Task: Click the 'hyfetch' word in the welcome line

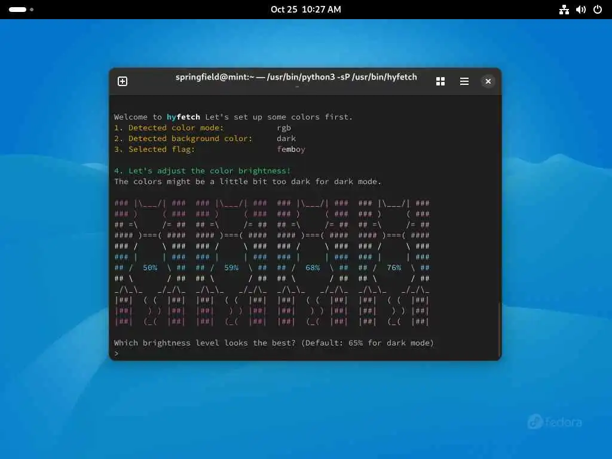Action: click(183, 117)
